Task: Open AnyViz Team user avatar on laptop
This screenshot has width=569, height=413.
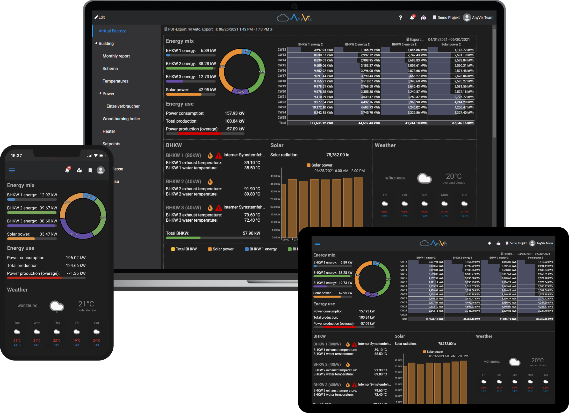Action: (x=467, y=18)
